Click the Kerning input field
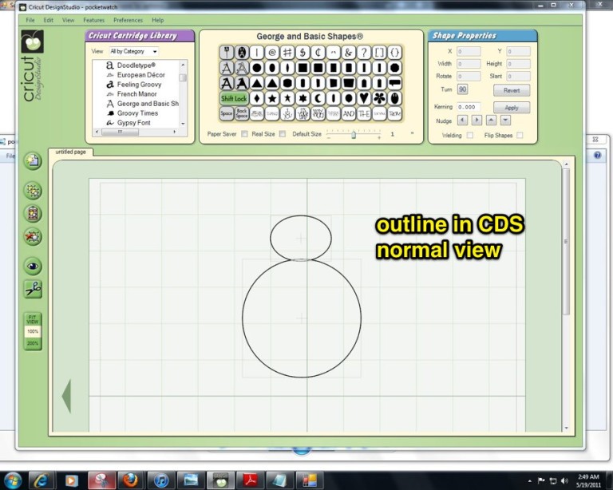The image size is (613, 490). (469, 107)
